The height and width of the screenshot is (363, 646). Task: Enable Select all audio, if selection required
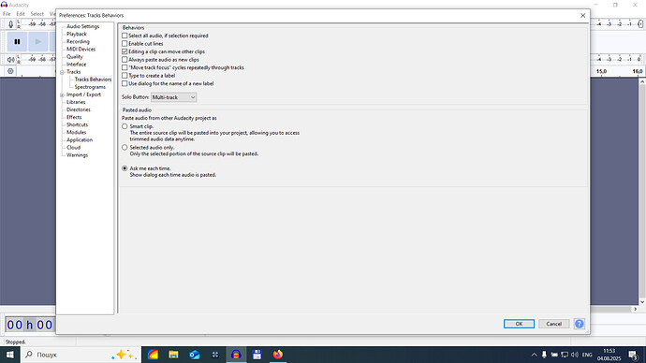click(125, 36)
